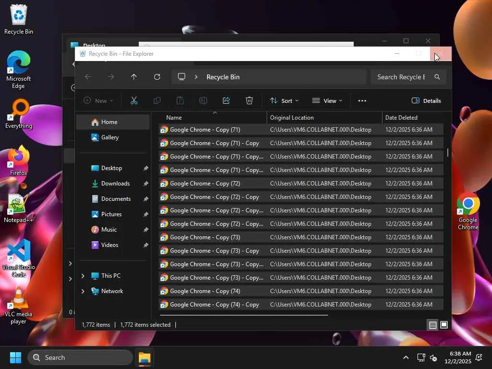Screen dimensions: 492x369
Task: Click the Cut scissors icon in toolbar
Action: tap(134, 100)
